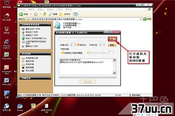Open the Views grid icon menu
175x116 pixels.
click(x=75, y=14)
